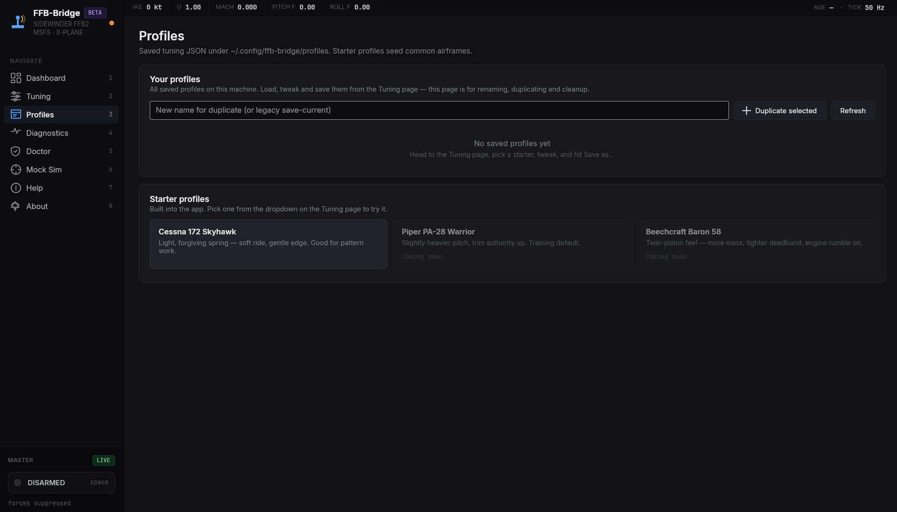This screenshot has width=897, height=512.
Task: Refresh the saved profiles list
Action: click(x=852, y=111)
